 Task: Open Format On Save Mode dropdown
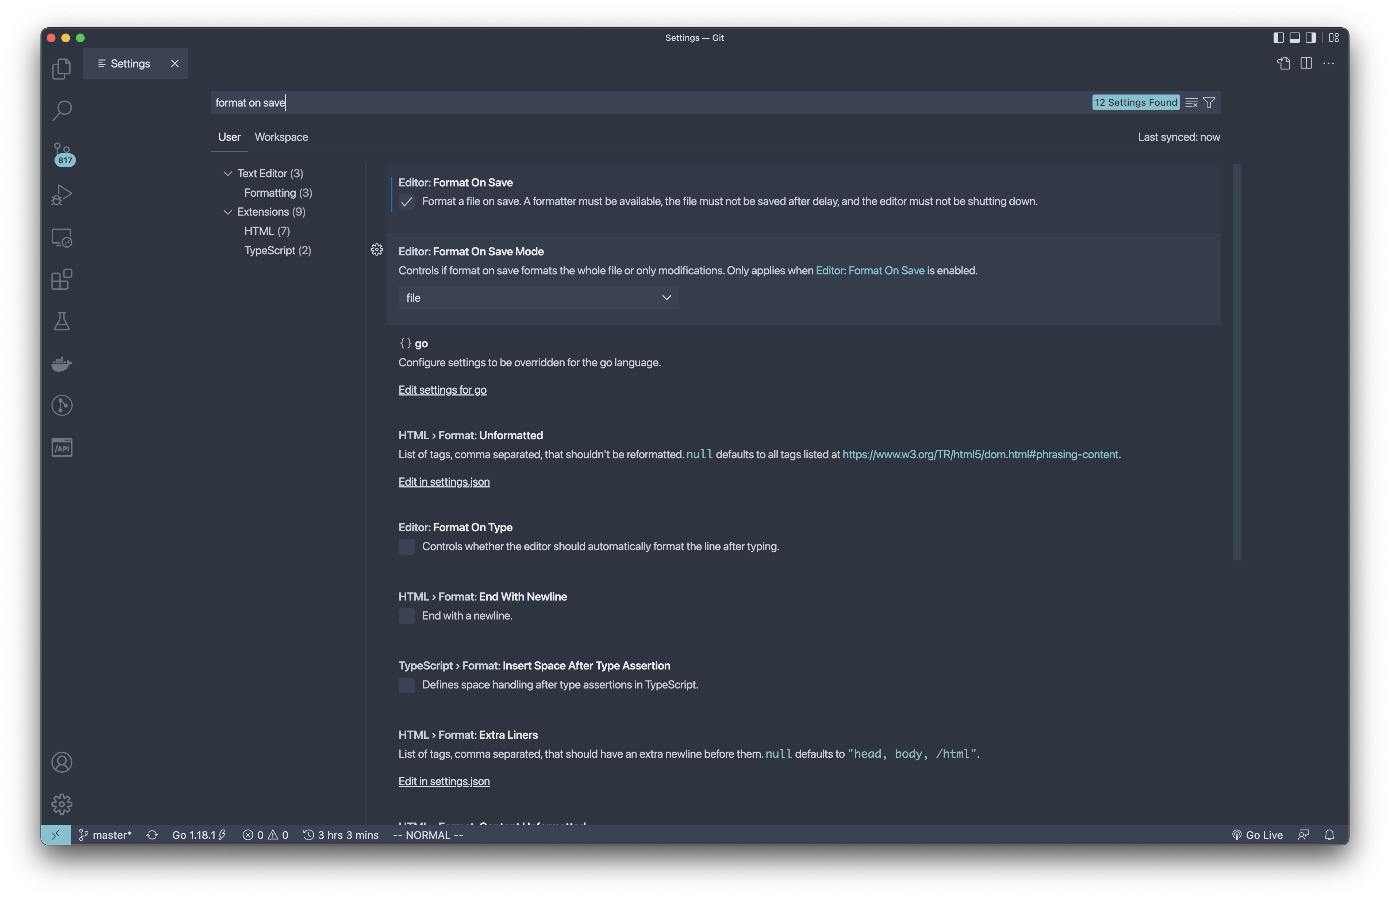[537, 298]
